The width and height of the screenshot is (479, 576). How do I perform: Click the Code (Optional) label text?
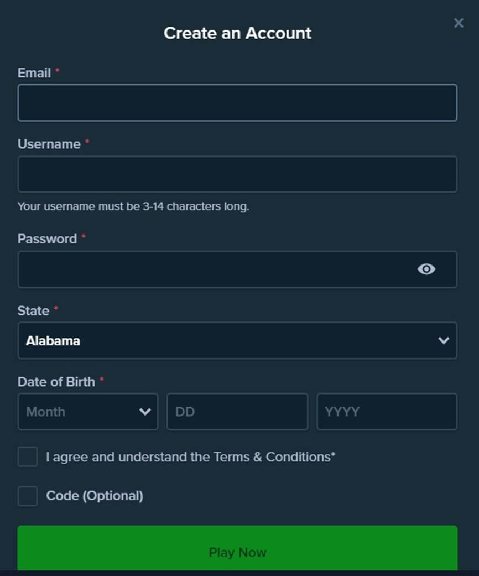coord(95,496)
